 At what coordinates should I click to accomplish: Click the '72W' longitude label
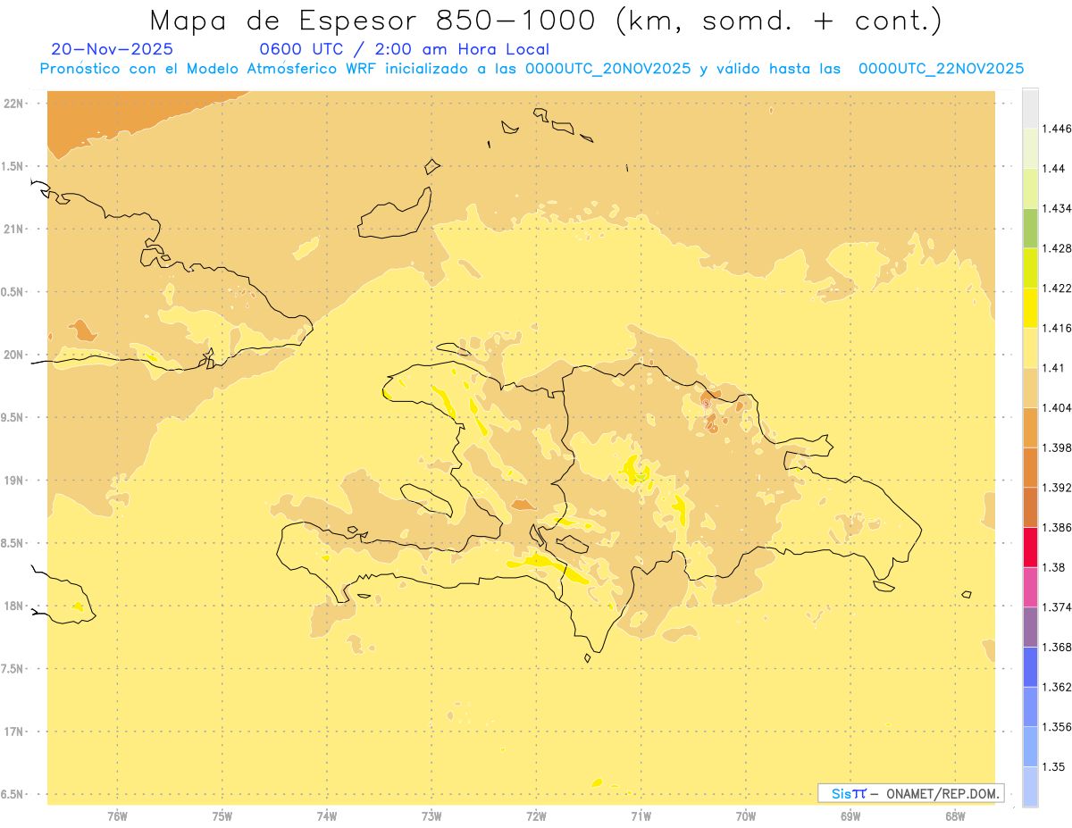[536, 815]
